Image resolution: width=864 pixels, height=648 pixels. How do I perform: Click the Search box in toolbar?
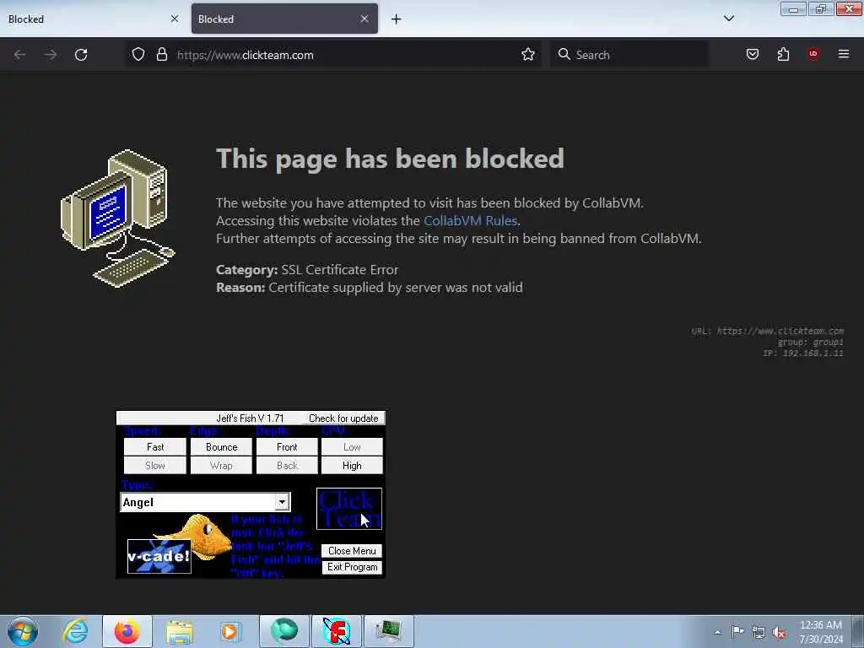tap(629, 55)
